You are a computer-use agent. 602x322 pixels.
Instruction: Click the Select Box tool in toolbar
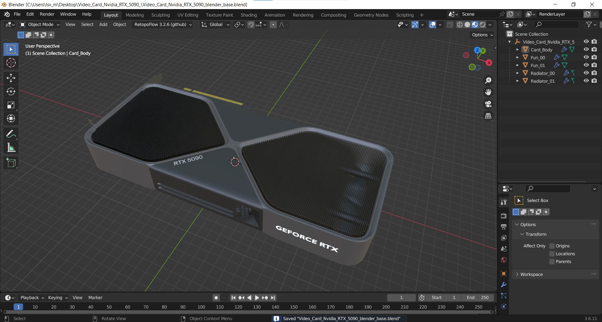pos(11,49)
